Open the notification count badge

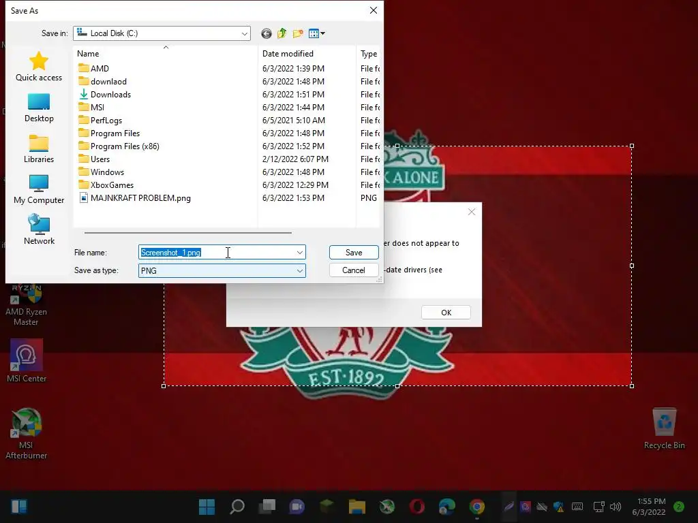[x=679, y=507]
